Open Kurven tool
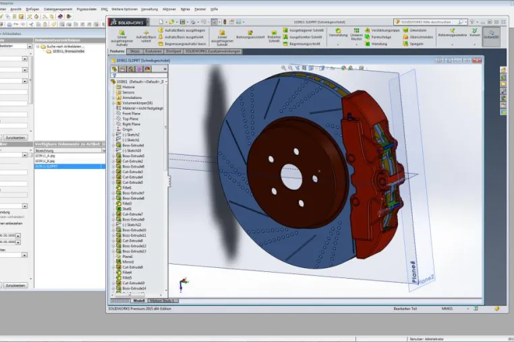The width and height of the screenshot is (514, 342). coord(475,33)
